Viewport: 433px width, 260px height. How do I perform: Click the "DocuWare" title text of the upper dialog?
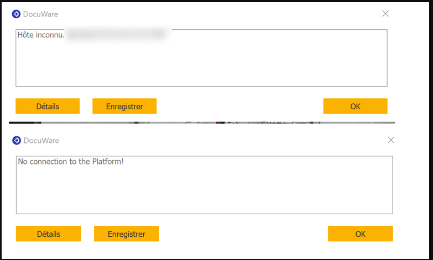[41, 14]
